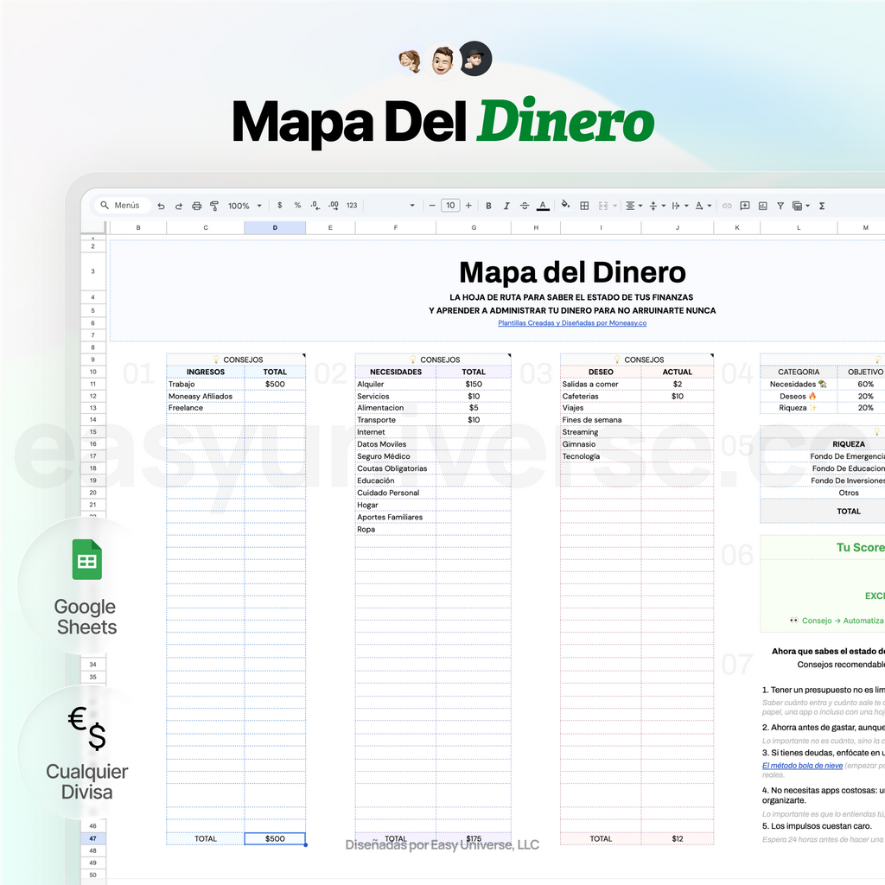The height and width of the screenshot is (885, 885).
Task: Insert a chart with the chart icon
Action: (x=762, y=206)
